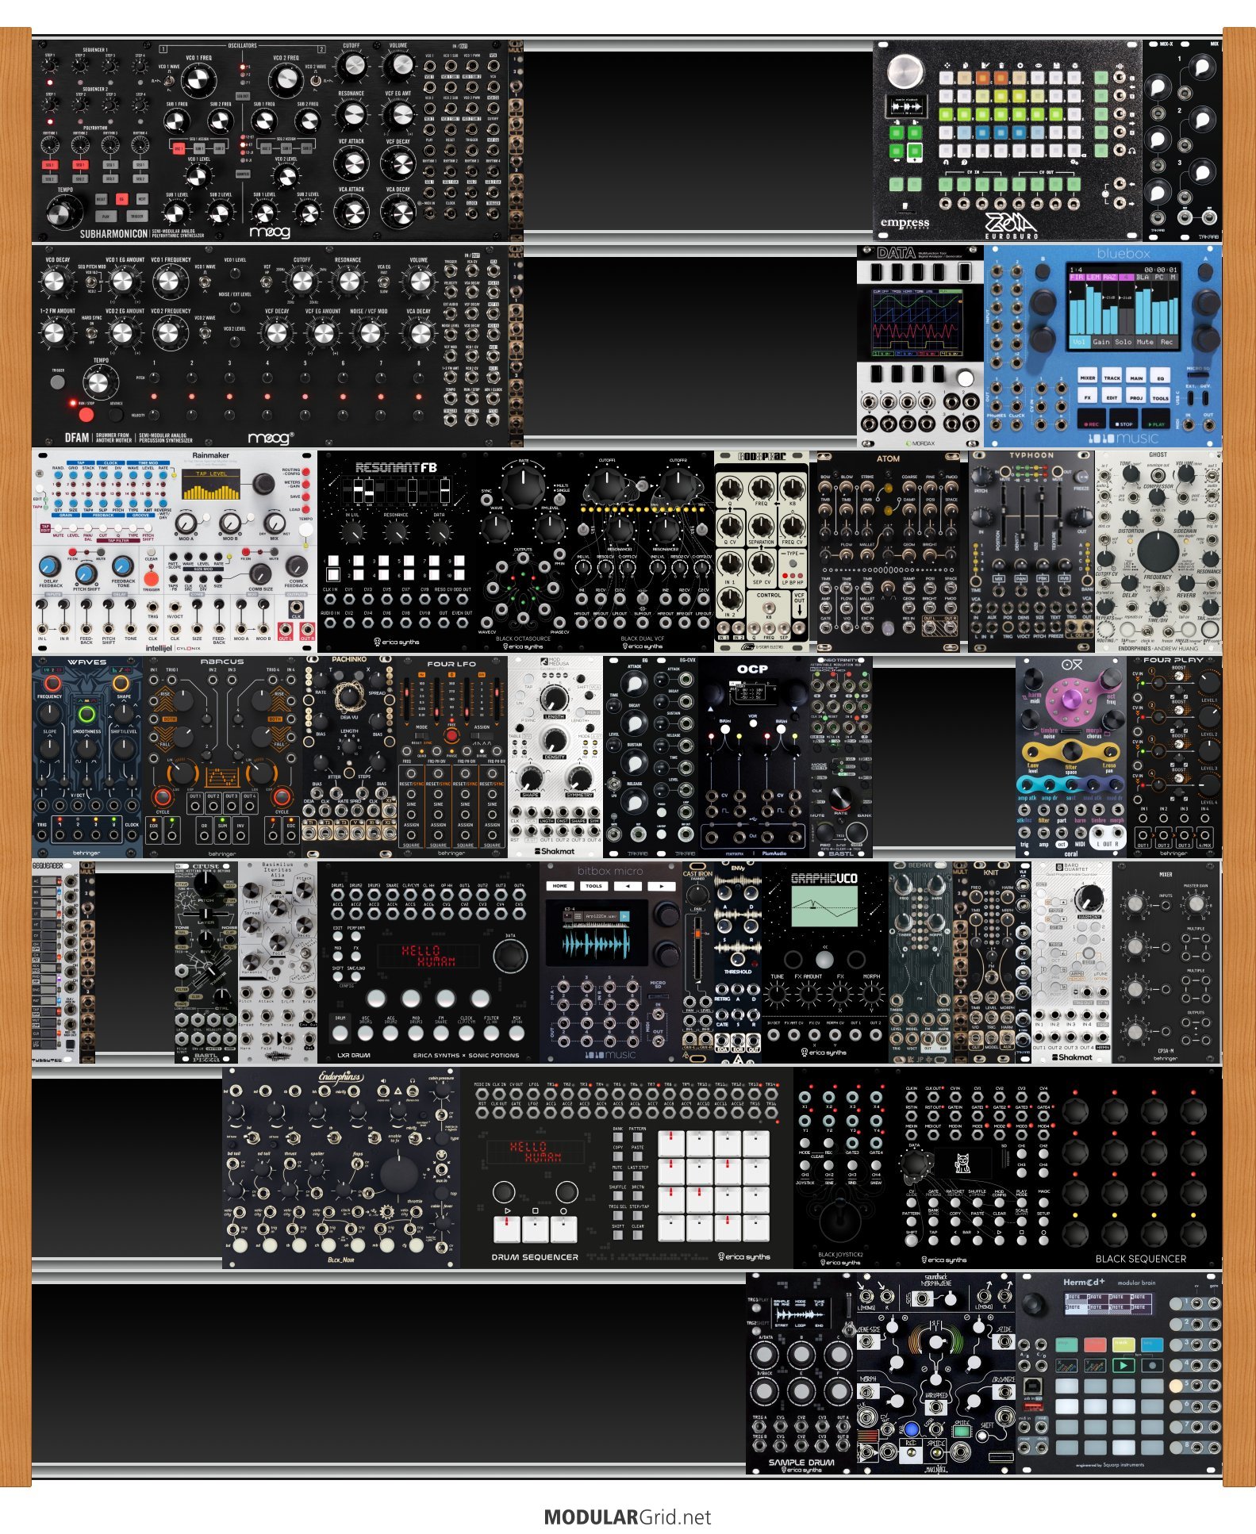Screen dimensions: 1256x1534
Task: Turn the LXR Drum DATA encoder
Action: [x=509, y=957]
